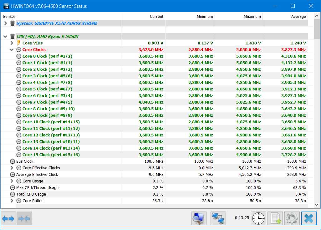Click the vertical scrollbar thumb
The width and height of the screenshot is (321, 230).
(x=317, y=29)
